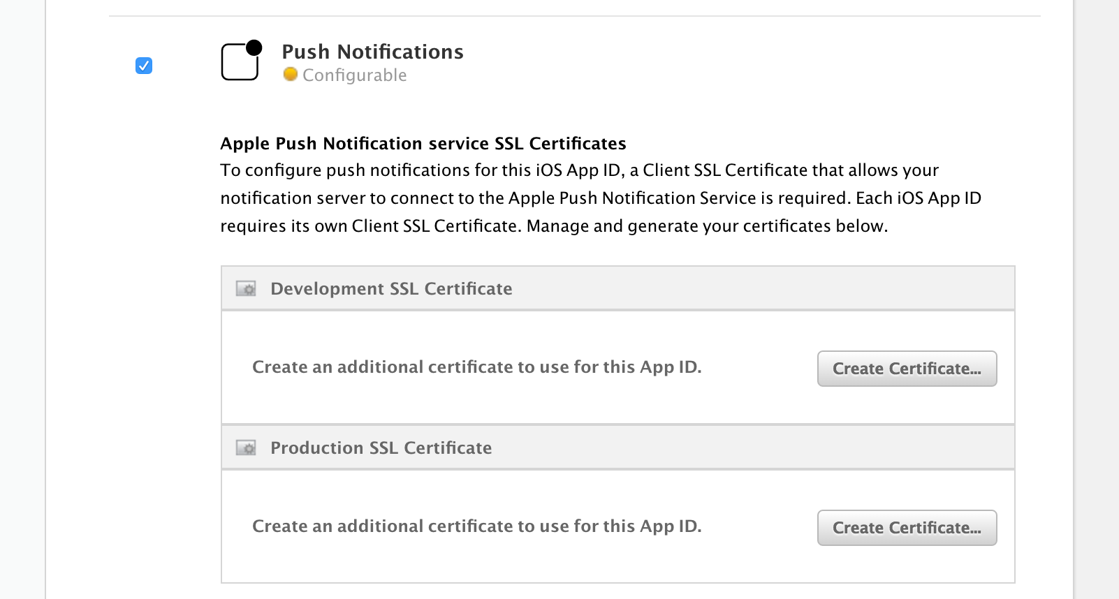This screenshot has width=1119, height=599.
Task: Uncheck the Push Notifications checkbox
Action: 144,66
